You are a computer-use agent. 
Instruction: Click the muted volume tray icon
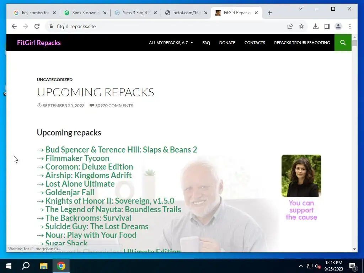pyautogui.click(x=318, y=266)
